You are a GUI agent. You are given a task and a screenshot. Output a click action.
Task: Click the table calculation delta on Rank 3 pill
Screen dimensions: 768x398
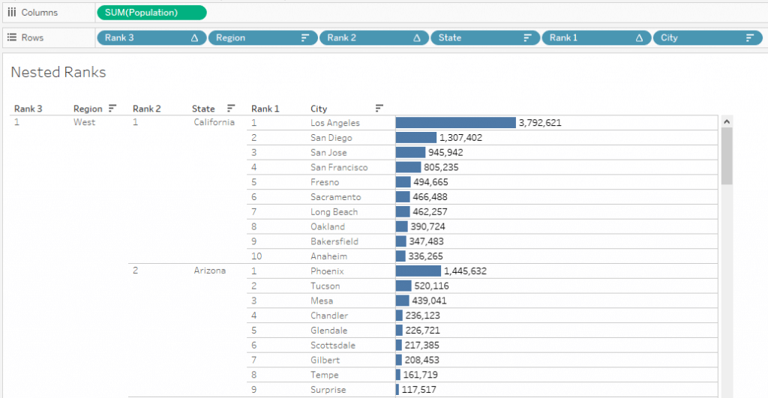[194, 37]
